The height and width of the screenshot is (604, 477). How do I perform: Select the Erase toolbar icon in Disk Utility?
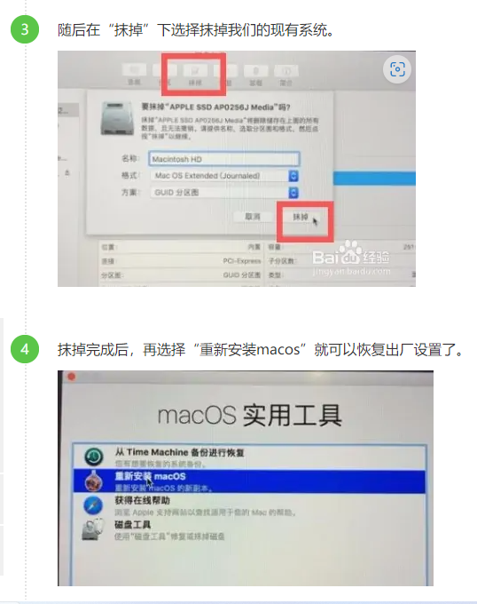tap(195, 74)
